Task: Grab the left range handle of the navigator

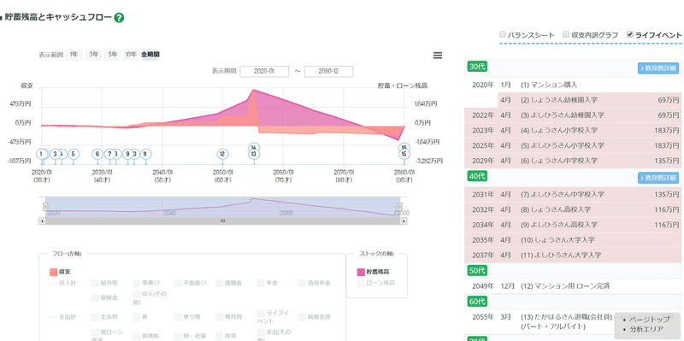Action: pos(45,207)
